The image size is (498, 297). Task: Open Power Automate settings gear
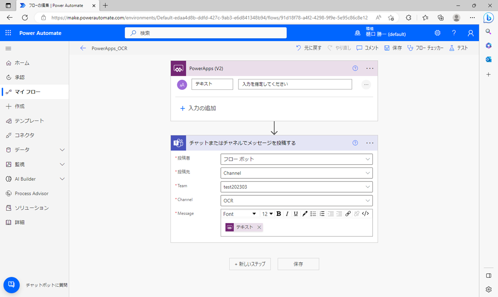437,33
